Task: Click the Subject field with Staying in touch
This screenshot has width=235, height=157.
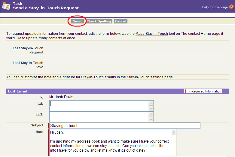Action: 125,125
